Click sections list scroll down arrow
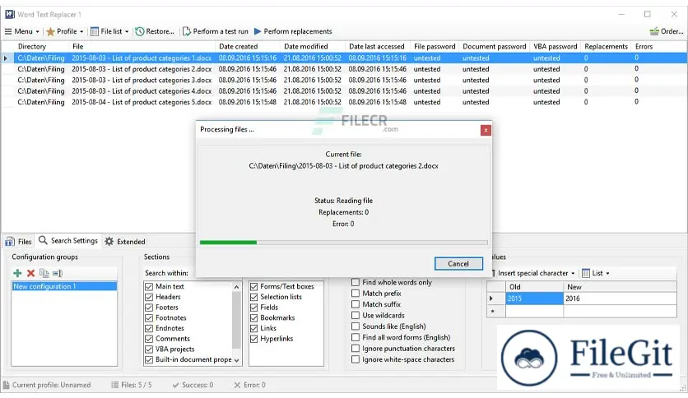Screen dimensions: 688x398 click(236, 360)
